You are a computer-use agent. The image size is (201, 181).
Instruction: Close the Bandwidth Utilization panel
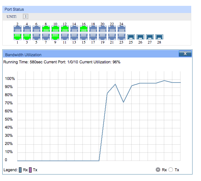point(185,54)
